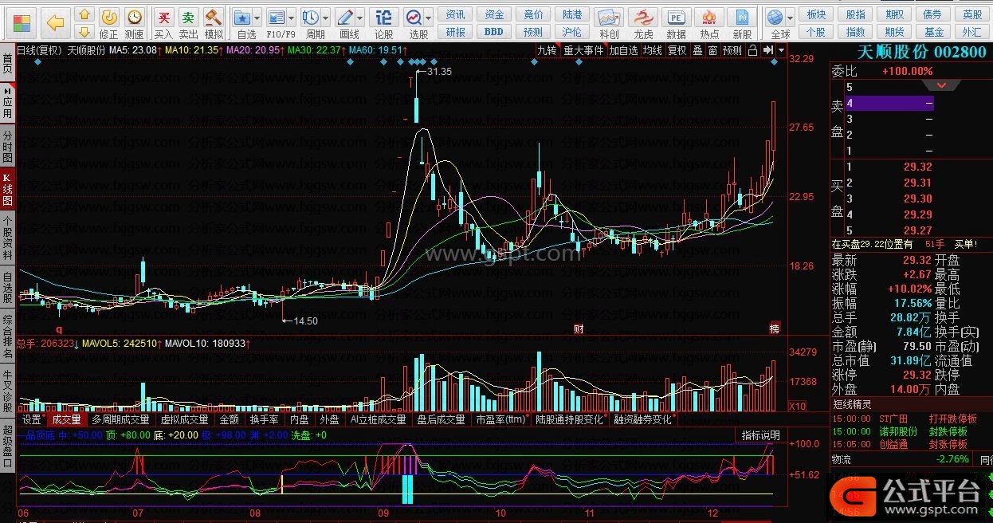This screenshot has width=993, height=523.
Task: Select the 画线 drawing pencil icon
Action: point(345,17)
